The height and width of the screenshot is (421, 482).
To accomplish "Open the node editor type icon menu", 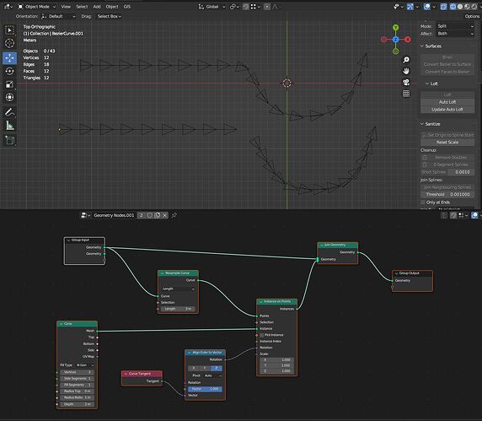I will [x=85, y=215].
